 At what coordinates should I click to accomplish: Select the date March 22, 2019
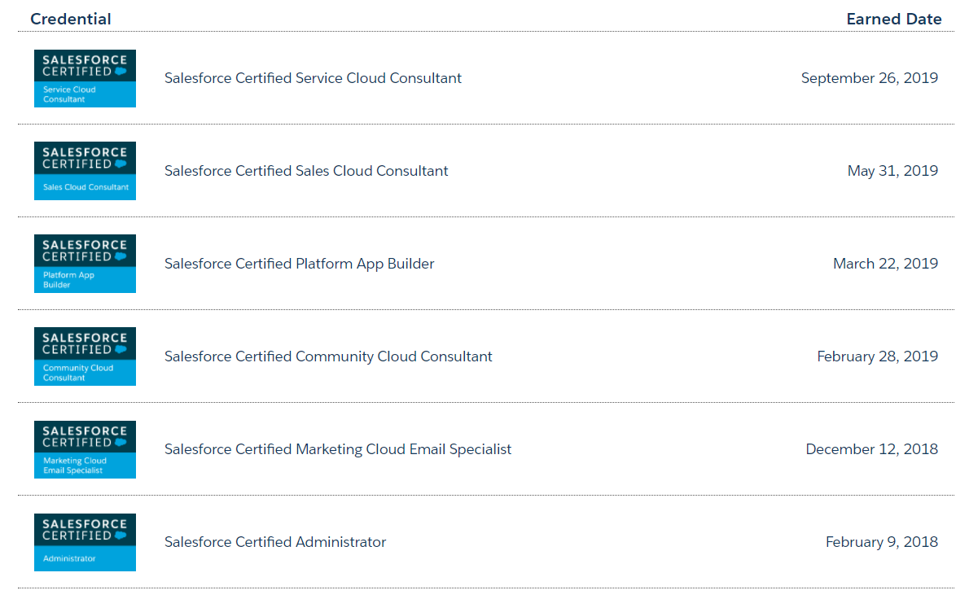tap(885, 264)
